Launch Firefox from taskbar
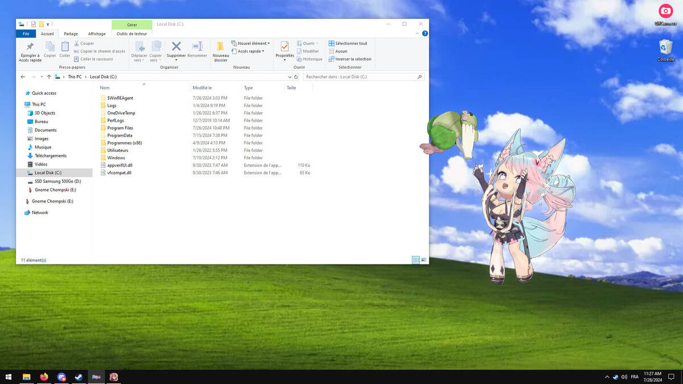 point(44,377)
